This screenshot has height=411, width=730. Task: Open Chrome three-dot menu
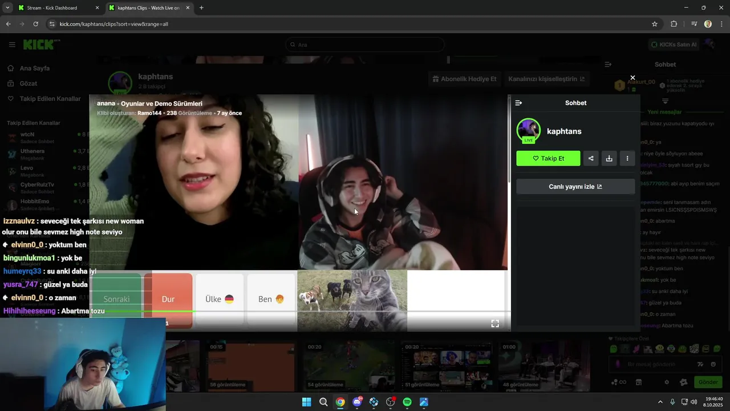pyautogui.click(x=722, y=24)
